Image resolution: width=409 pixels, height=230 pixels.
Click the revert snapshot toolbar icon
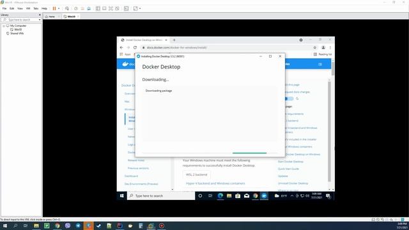click(x=82, y=8)
